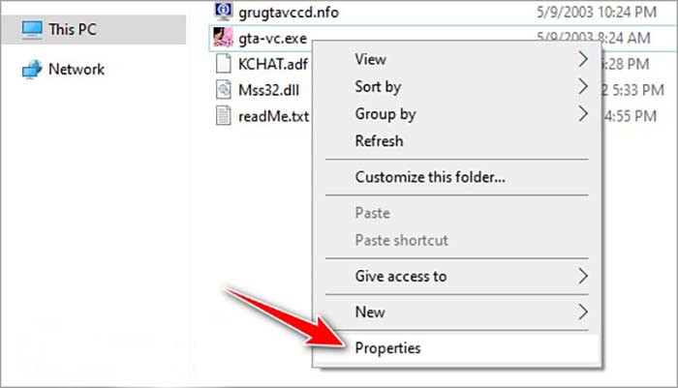
Task: Expand the Group by submenu arrow
Action: click(x=583, y=113)
